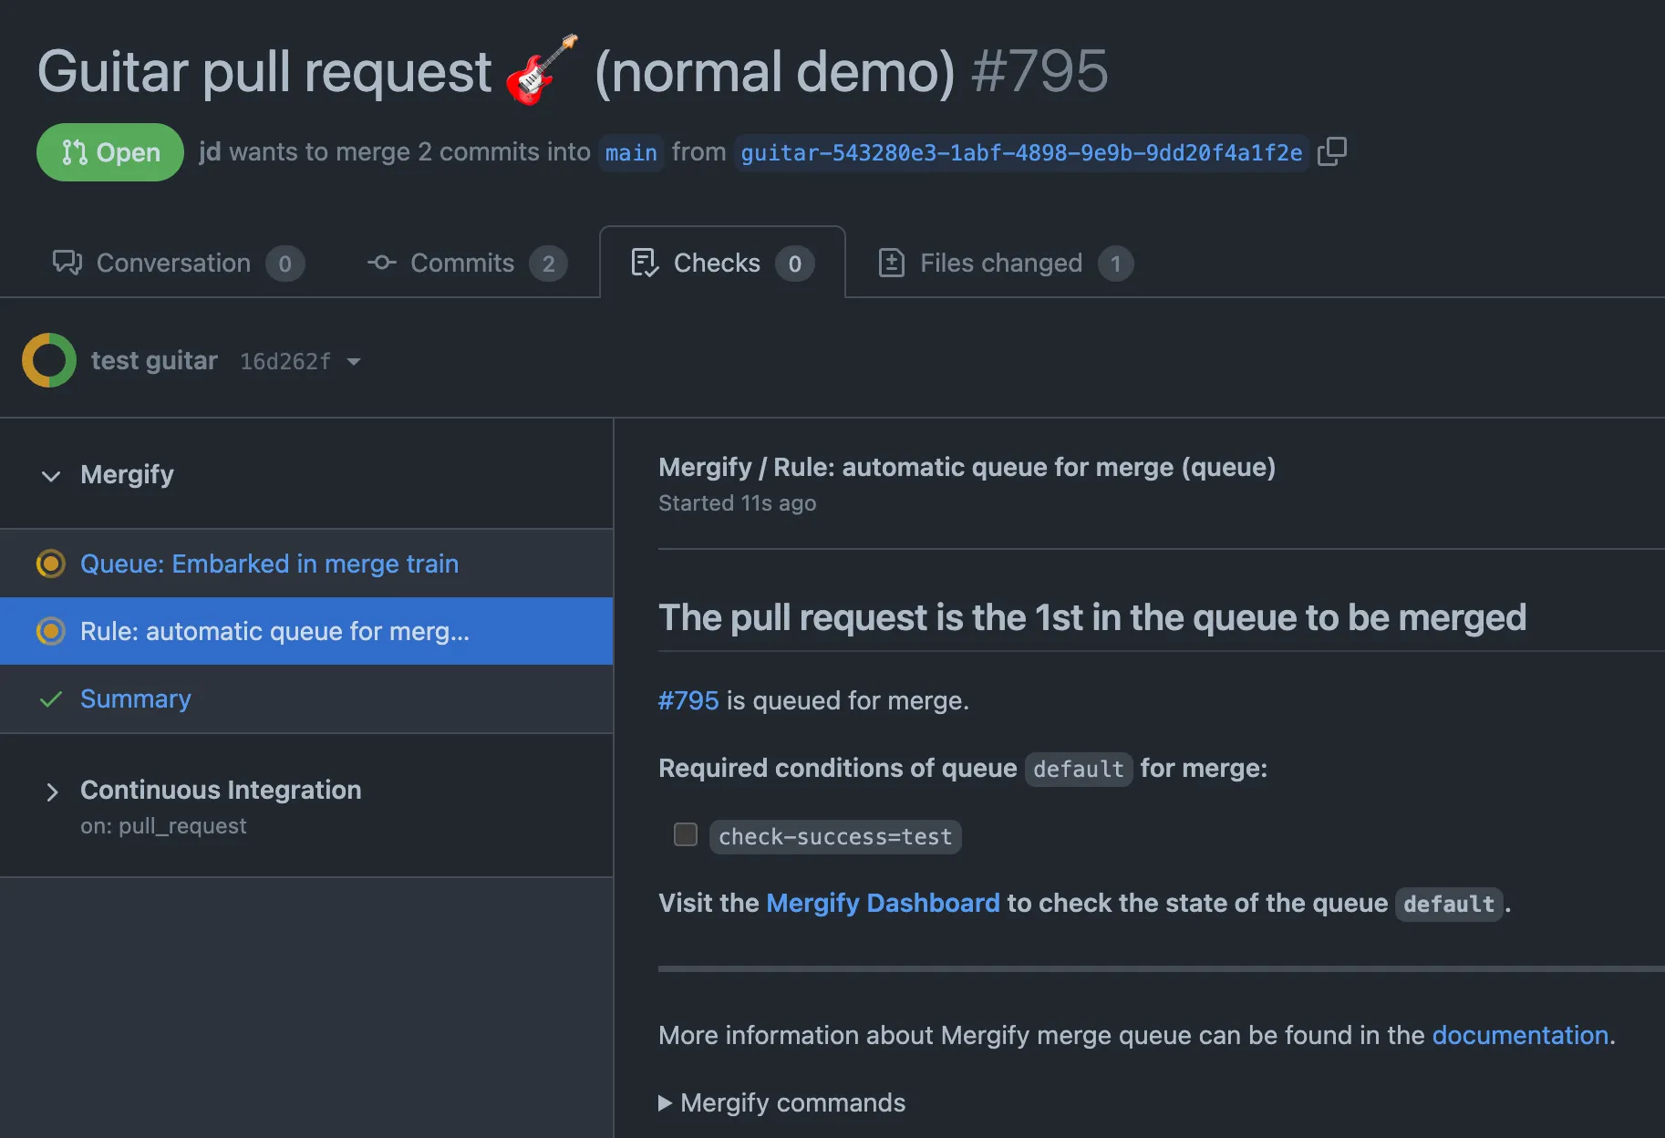This screenshot has height=1138, width=1665.
Task: Click the pull request icon in the Open badge
Action: (x=76, y=151)
